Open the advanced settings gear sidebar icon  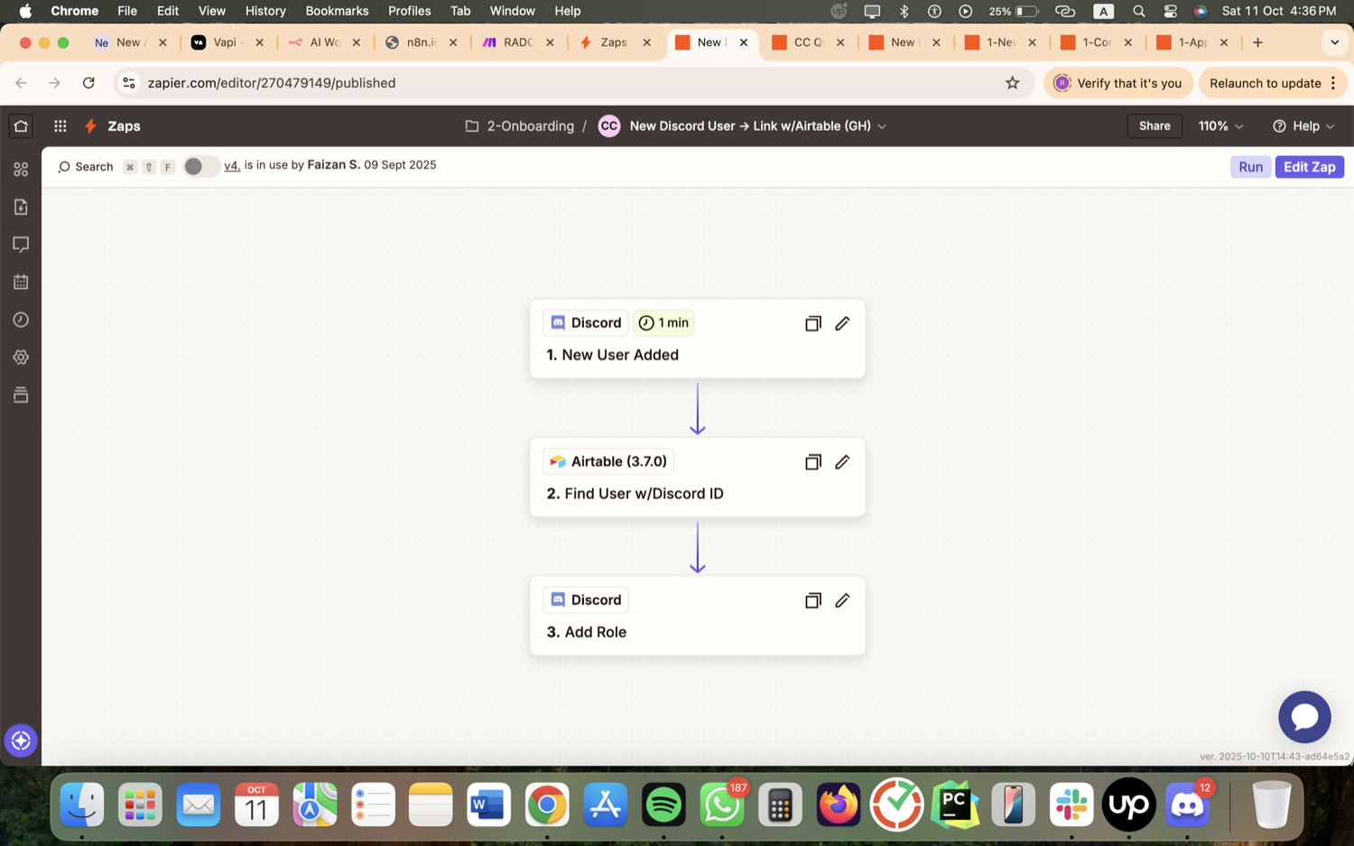tap(21, 358)
